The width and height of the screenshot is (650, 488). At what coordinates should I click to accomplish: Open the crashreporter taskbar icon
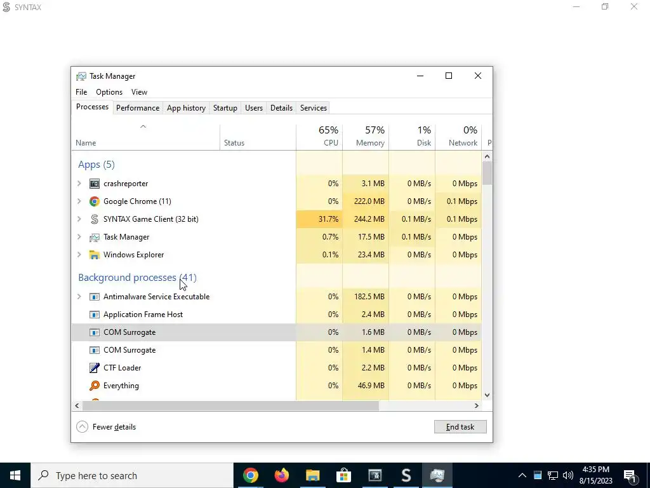click(x=375, y=475)
